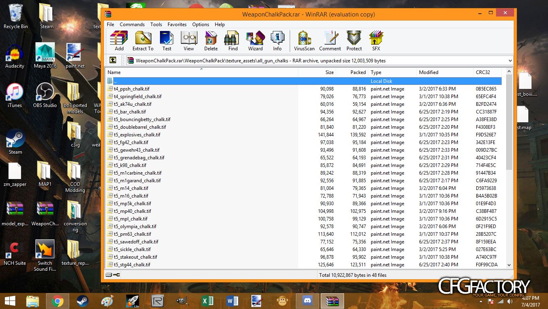Select the conversion rig desktop folder
548x309 pixels.
[x=75, y=216]
